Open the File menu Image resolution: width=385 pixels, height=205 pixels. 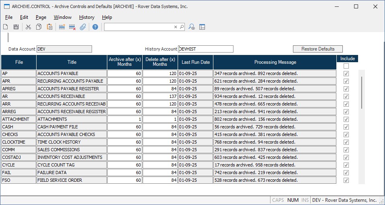pos(9,17)
